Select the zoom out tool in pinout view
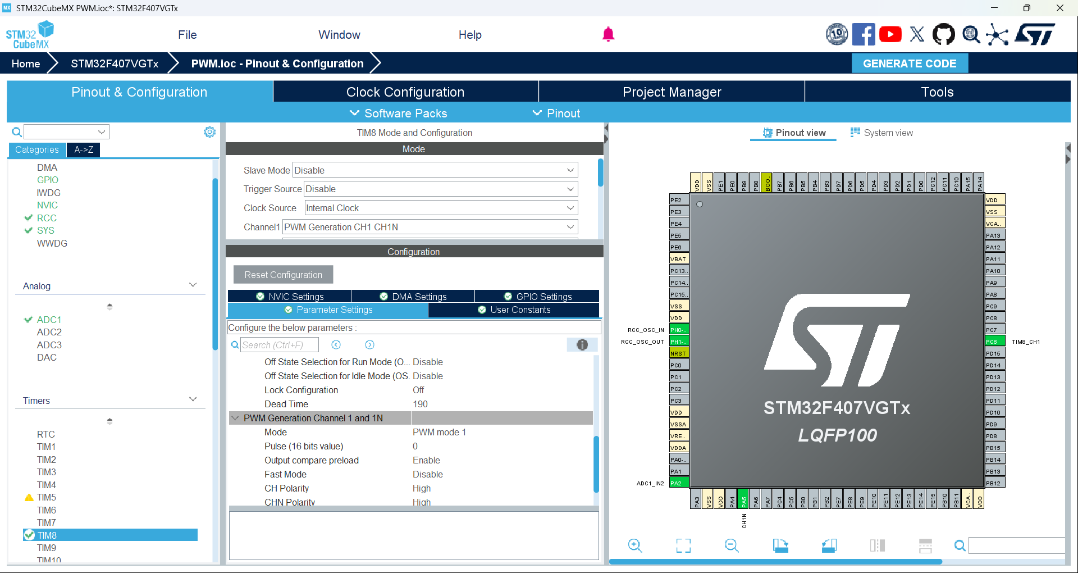 (731, 545)
